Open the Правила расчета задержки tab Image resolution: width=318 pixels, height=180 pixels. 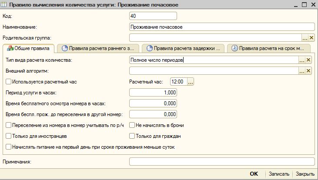coord(183,48)
